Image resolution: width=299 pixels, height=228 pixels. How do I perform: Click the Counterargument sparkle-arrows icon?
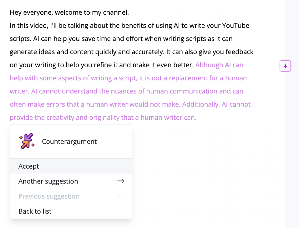point(27,141)
